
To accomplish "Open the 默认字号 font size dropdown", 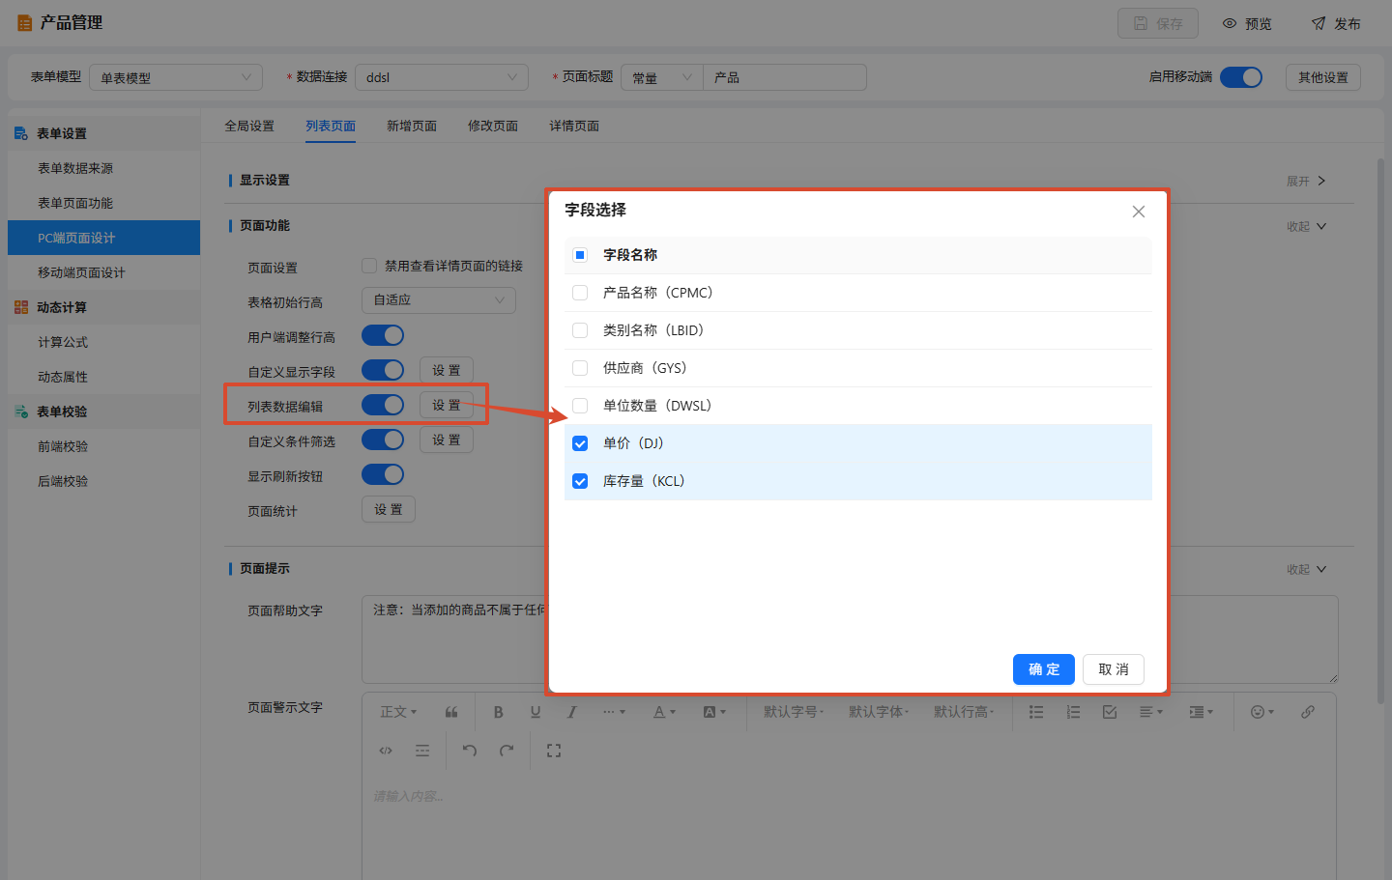I will [x=794, y=712].
